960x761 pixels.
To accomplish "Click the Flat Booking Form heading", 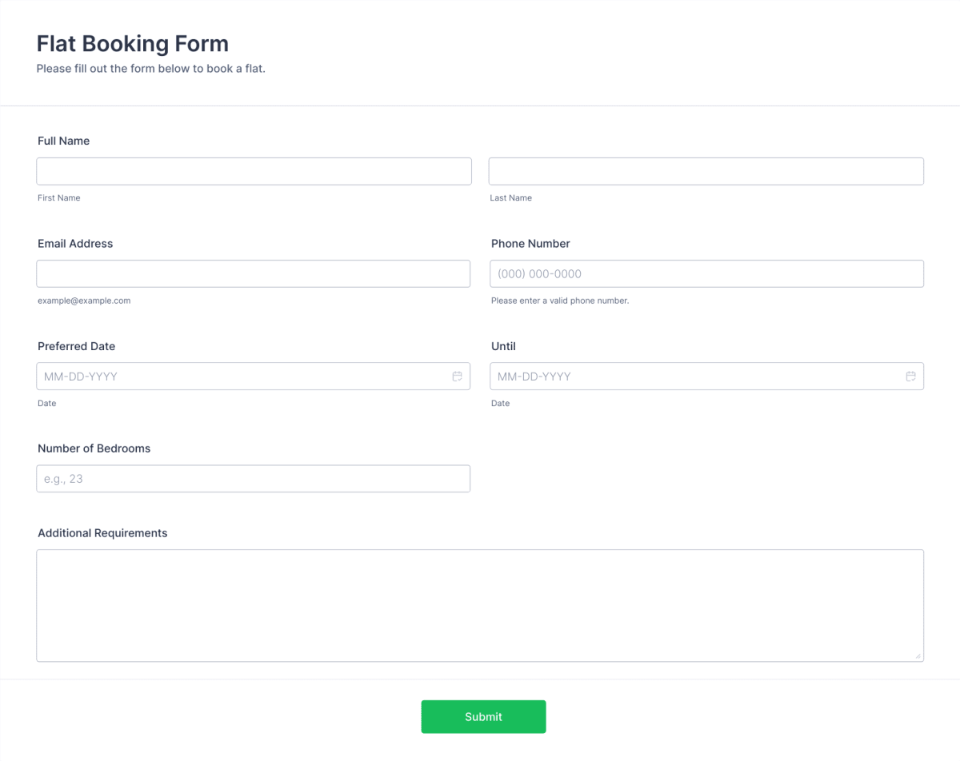I will pyautogui.click(x=133, y=43).
